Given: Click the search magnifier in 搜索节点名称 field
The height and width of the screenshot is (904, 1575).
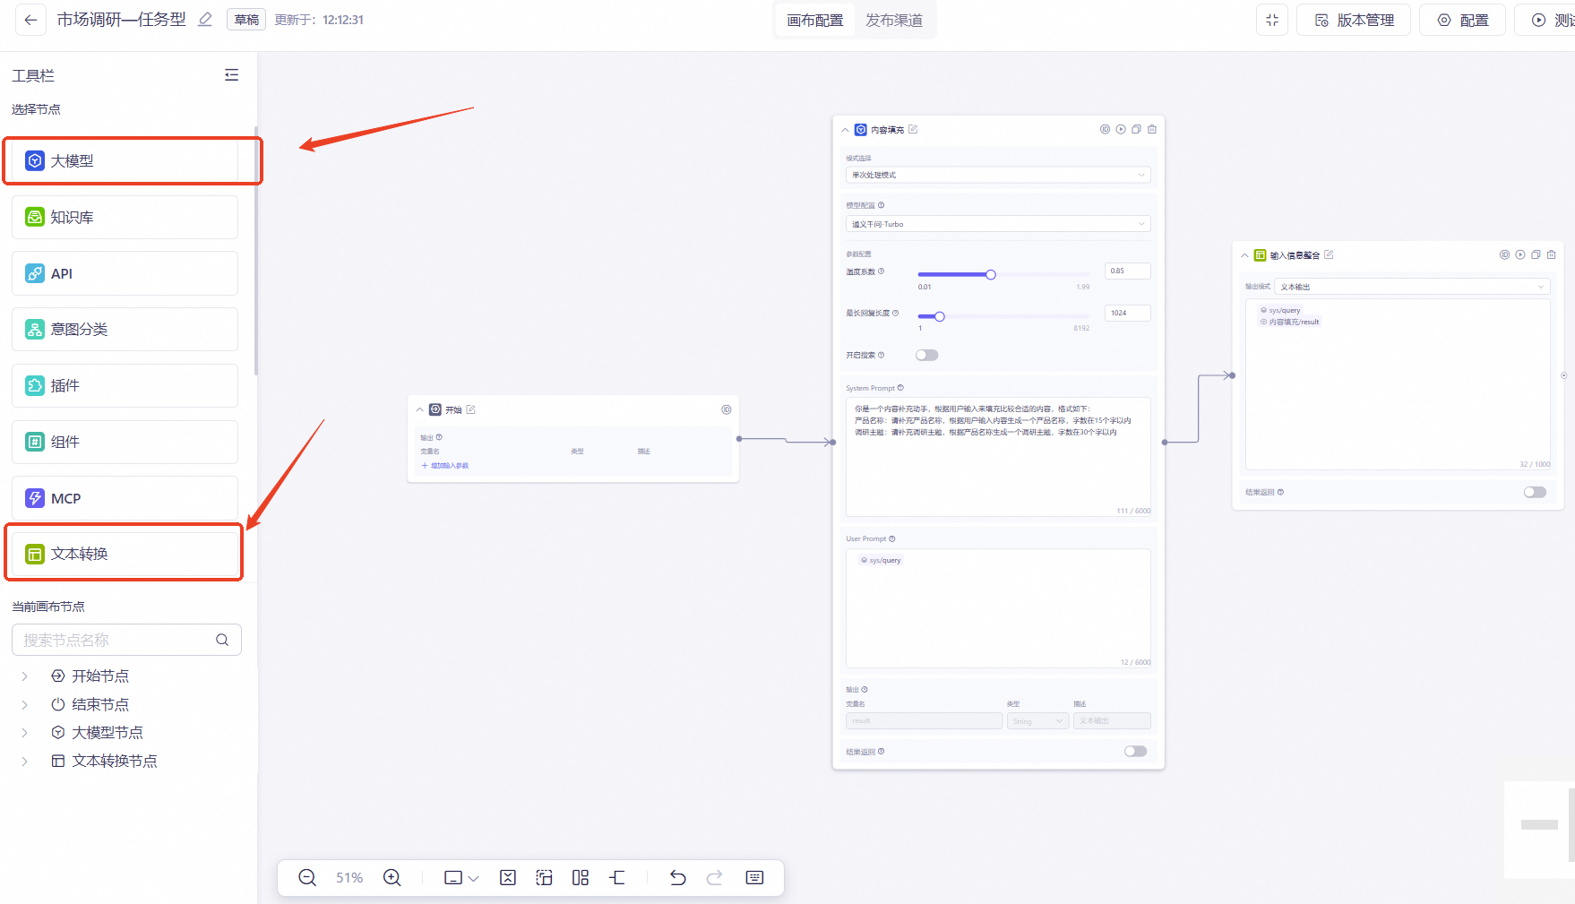Looking at the screenshot, I should (x=222, y=640).
